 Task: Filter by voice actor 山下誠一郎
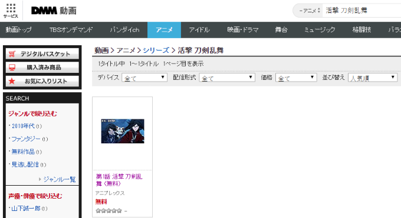click(x=26, y=209)
